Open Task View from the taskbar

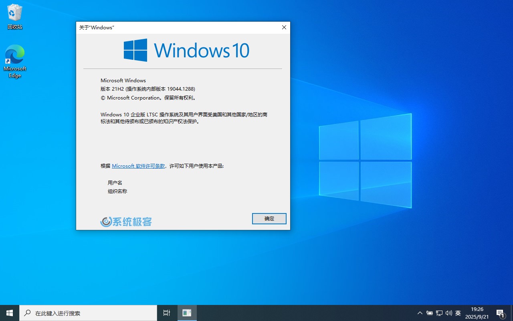[x=167, y=313]
